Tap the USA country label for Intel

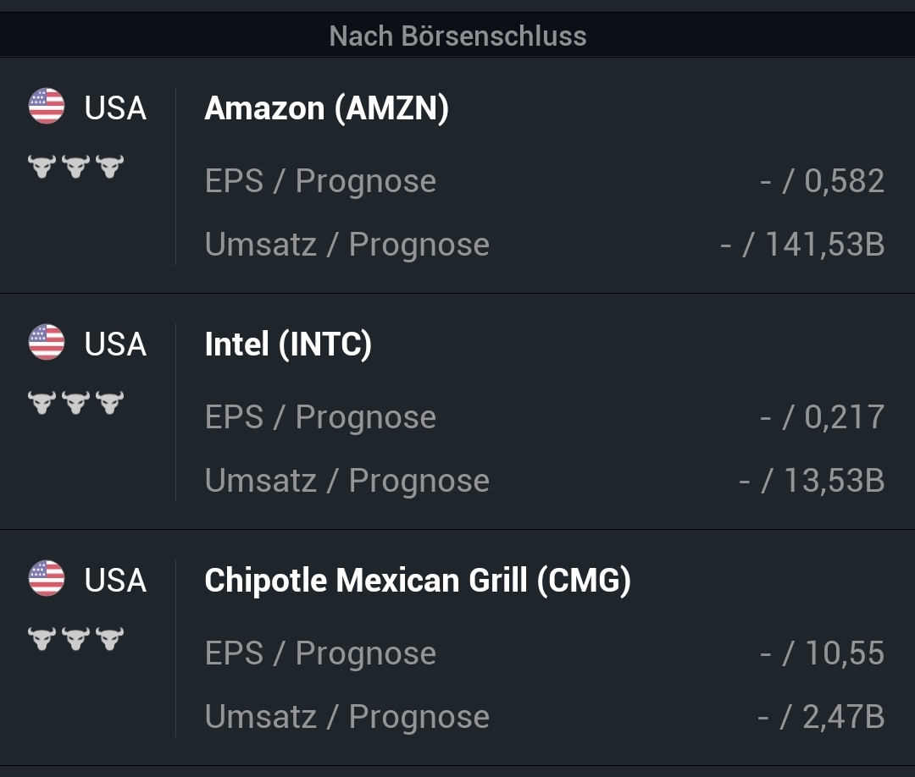click(115, 344)
